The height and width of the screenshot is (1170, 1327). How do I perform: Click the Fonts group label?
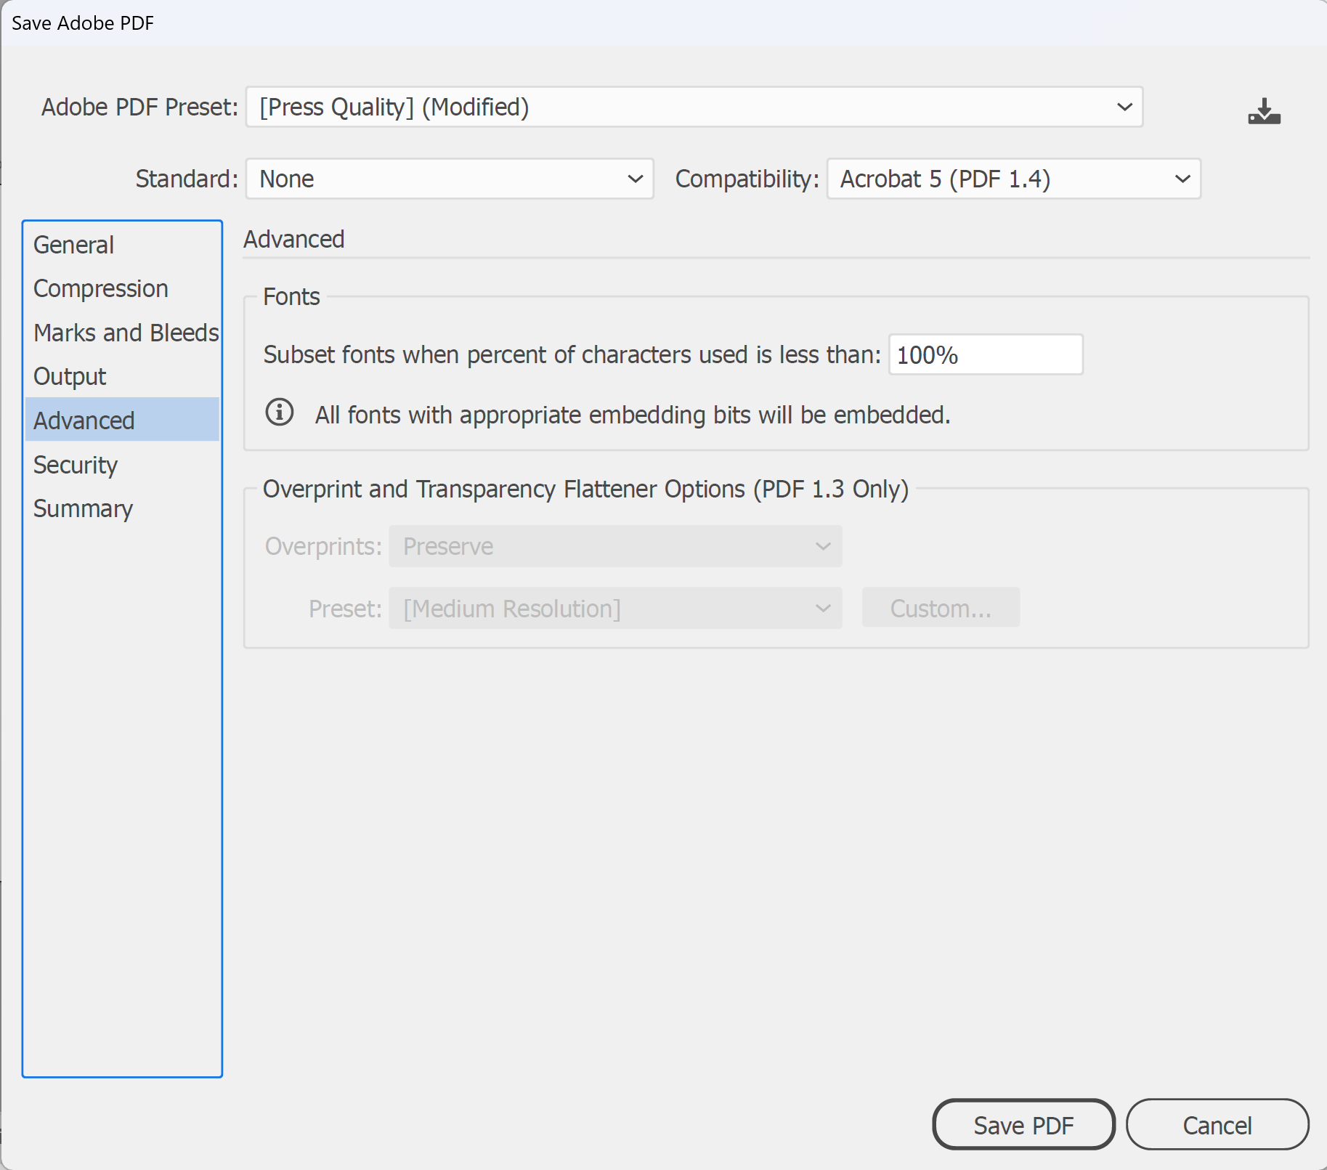pos(291,296)
